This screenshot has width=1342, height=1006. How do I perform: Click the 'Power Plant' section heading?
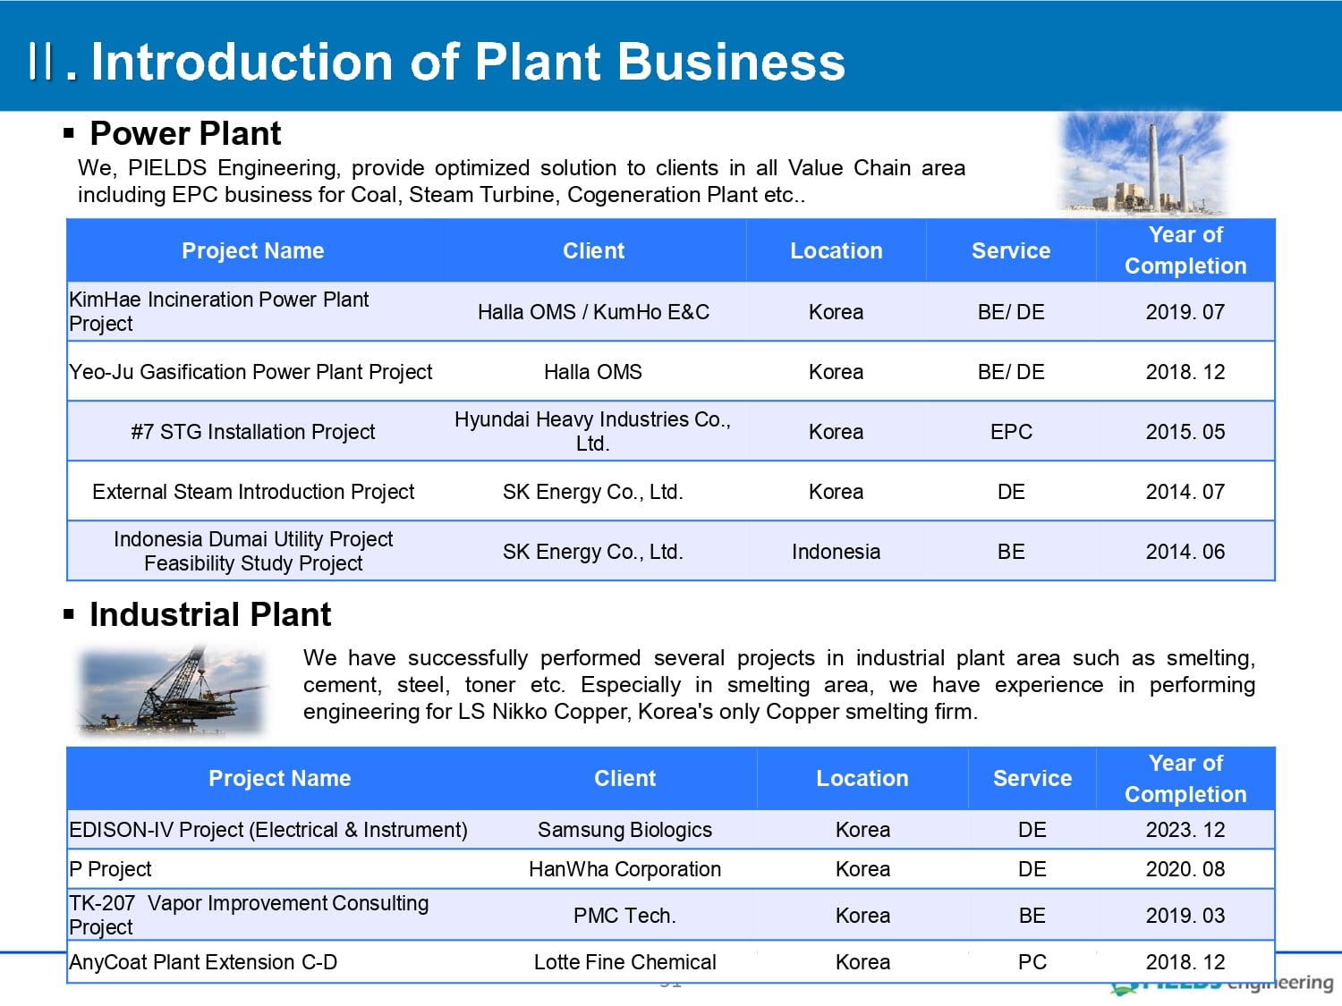[x=185, y=133]
